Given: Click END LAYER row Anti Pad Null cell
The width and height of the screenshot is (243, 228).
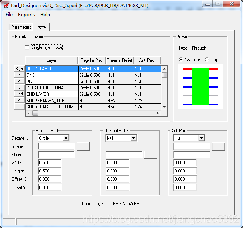Looking at the screenshot, I should 147,94.
